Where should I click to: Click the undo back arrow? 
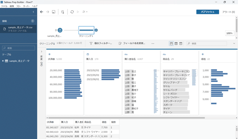(x=42, y=12)
